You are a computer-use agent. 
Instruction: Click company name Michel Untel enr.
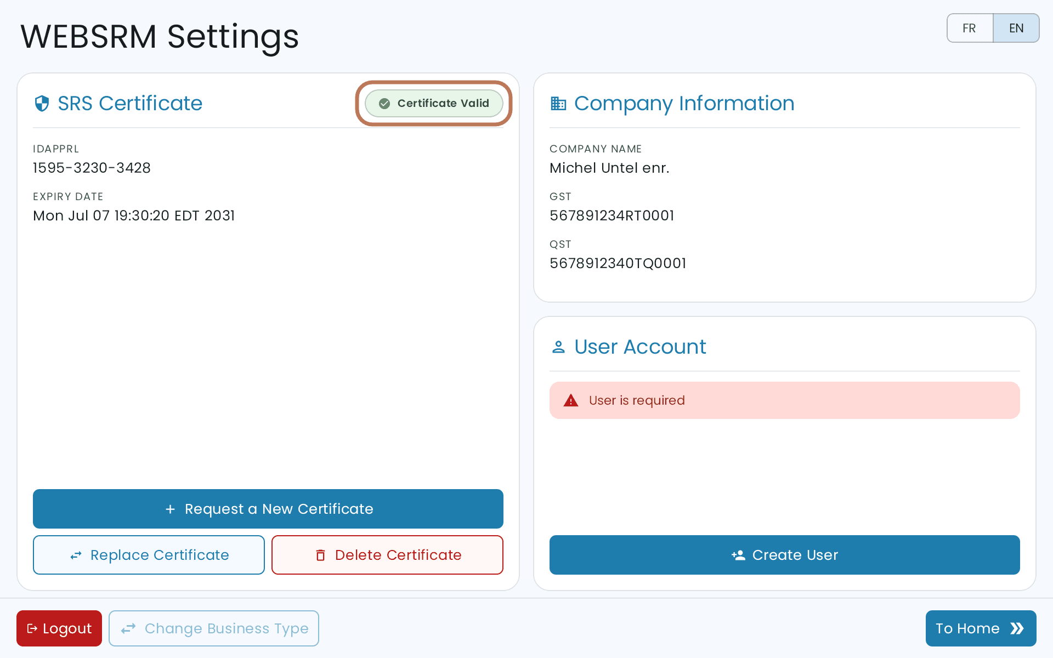tap(609, 168)
